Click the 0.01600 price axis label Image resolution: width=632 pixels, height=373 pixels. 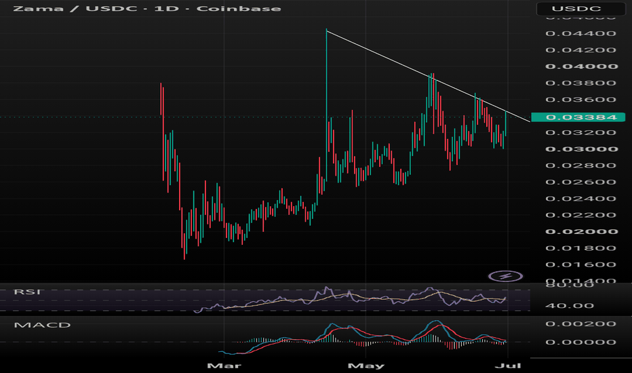(x=581, y=264)
